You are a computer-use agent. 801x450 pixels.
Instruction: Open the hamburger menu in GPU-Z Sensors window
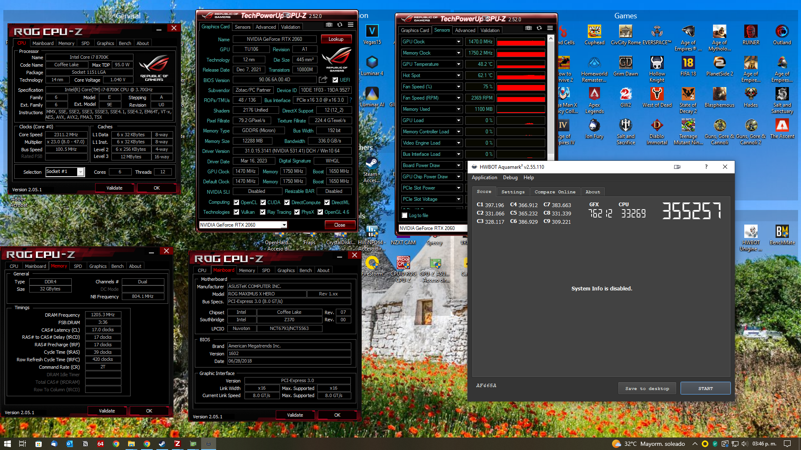click(x=550, y=28)
